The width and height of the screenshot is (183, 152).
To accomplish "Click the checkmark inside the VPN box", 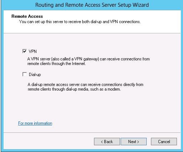I will pos(25,51).
